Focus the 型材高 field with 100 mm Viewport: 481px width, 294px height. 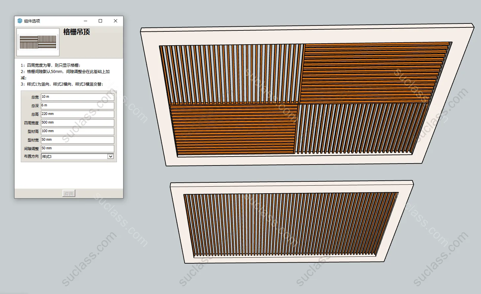(x=77, y=131)
